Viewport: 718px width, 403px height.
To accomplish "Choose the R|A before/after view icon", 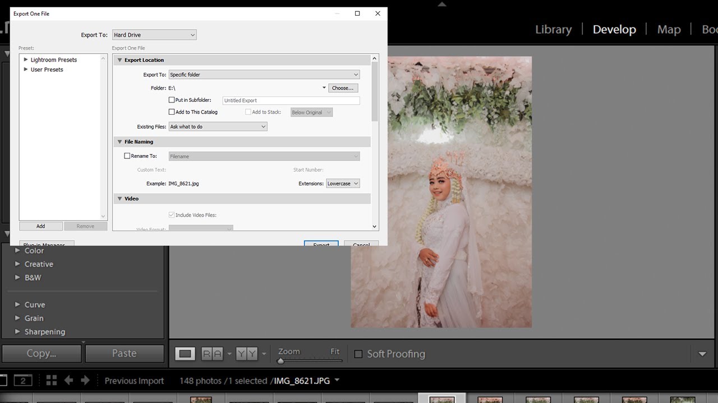I will pyautogui.click(x=211, y=354).
